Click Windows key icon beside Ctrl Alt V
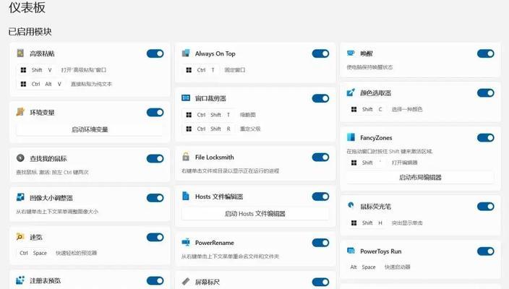Viewport: 509px width, 289px height. pyautogui.click(x=23, y=84)
